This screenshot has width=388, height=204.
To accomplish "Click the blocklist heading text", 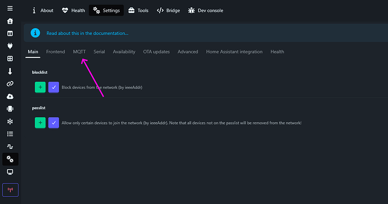I will click(x=39, y=72).
